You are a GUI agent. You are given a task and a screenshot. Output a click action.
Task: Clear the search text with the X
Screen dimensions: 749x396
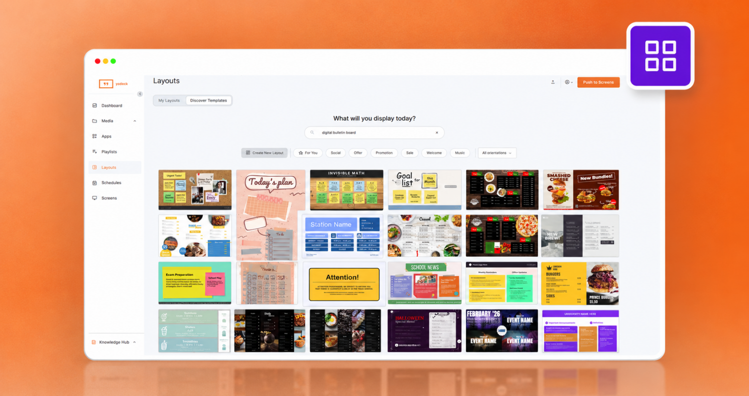(437, 132)
